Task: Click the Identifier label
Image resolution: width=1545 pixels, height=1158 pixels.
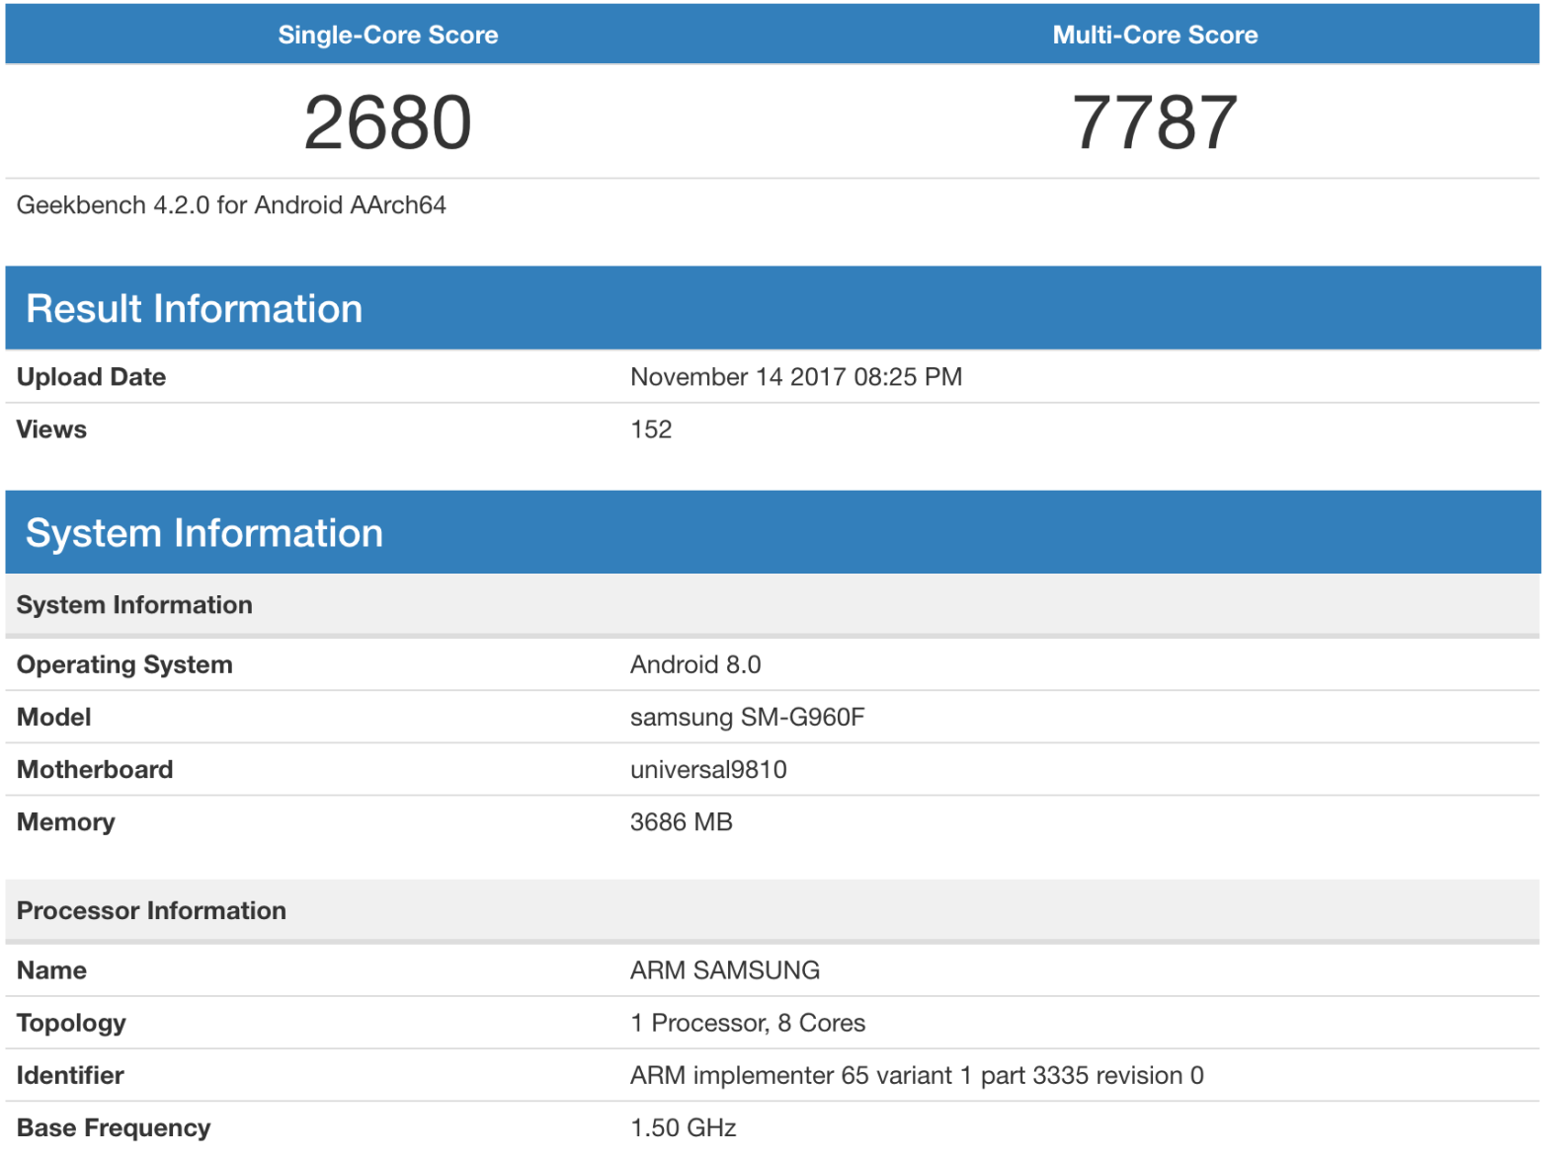Action: coord(70,1075)
